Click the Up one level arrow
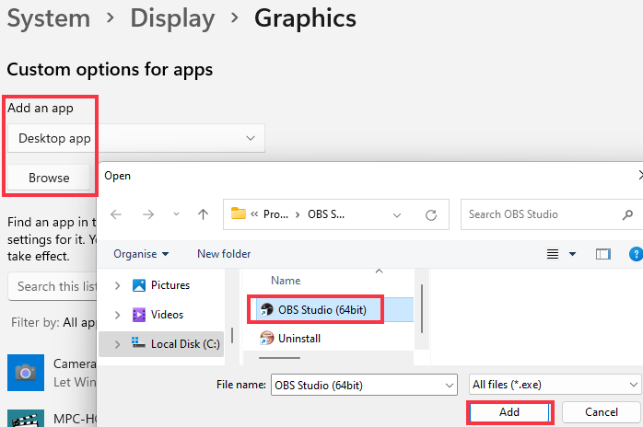This screenshot has height=427, width=643. tap(203, 214)
